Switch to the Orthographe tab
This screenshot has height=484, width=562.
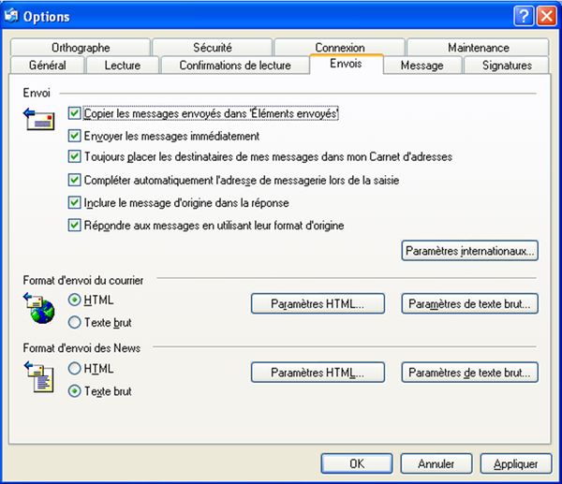pos(81,48)
